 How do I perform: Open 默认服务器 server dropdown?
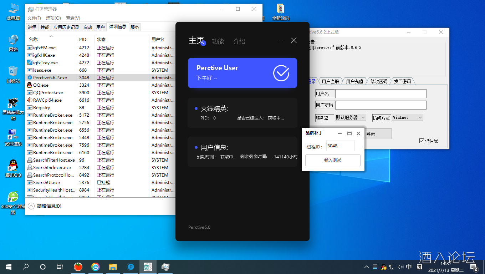point(351,117)
